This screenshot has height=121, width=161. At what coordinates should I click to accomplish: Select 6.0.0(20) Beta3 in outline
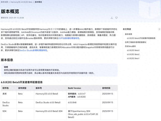pos(133,50)
